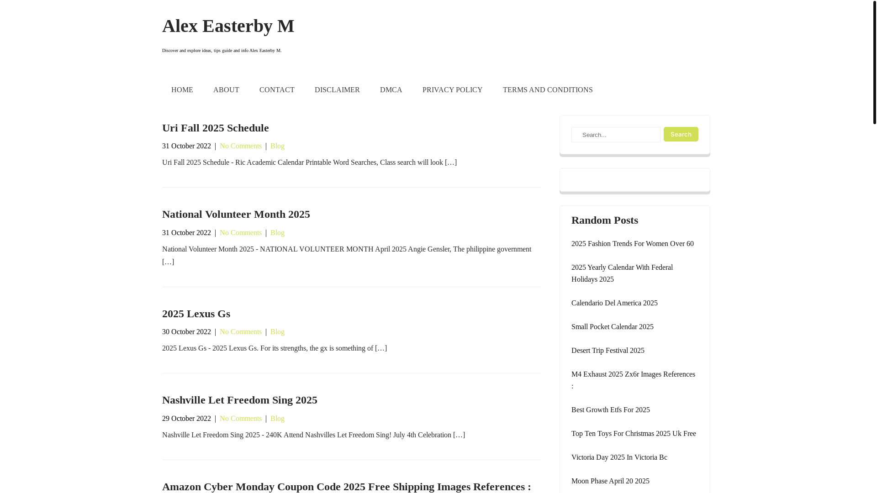The height and width of the screenshot is (493, 877).
Task: Open the DISCLAIMER page
Action: (337, 90)
